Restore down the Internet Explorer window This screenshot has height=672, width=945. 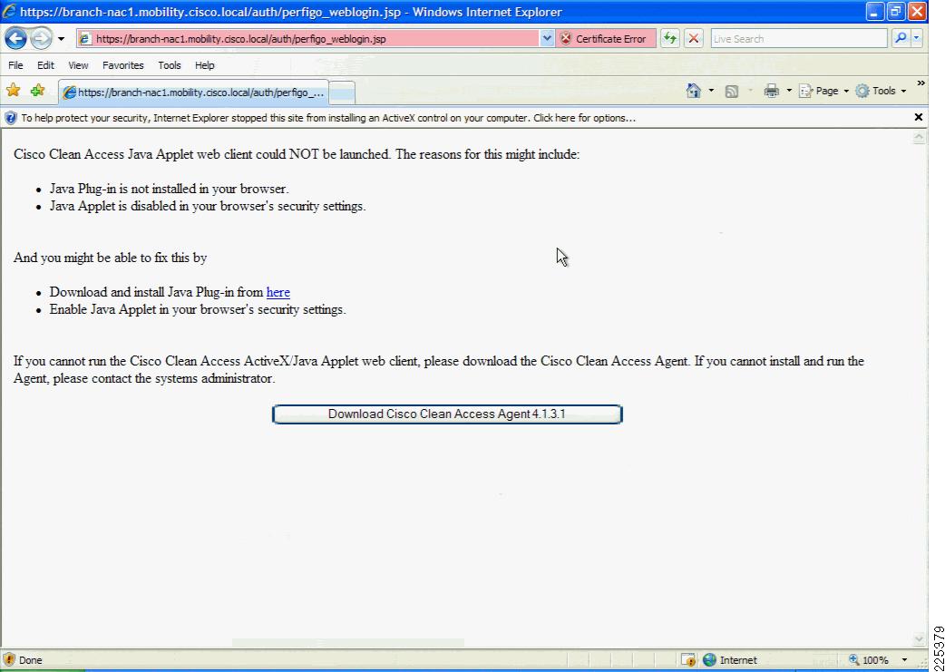coord(896,12)
